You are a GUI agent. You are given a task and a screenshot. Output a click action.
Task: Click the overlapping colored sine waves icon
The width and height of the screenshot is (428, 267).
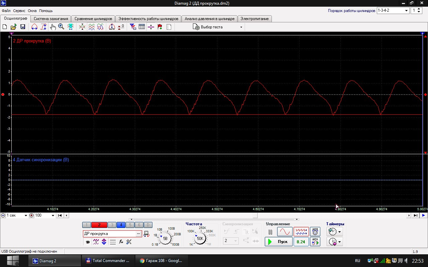[x=100, y=27]
